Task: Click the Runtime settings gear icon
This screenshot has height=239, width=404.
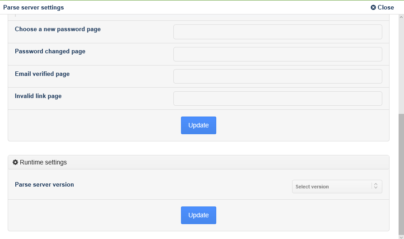Action: 15,162
